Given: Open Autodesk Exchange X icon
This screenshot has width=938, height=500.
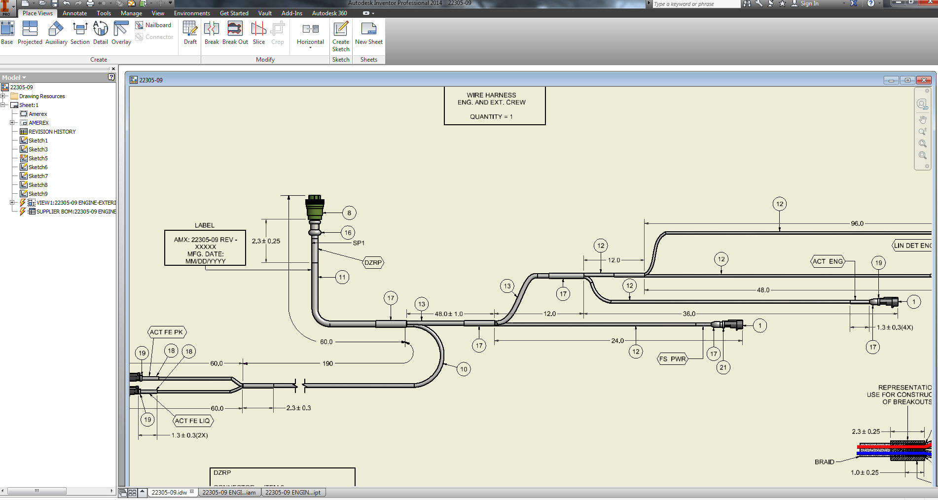Looking at the screenshot, I should 854,3.
